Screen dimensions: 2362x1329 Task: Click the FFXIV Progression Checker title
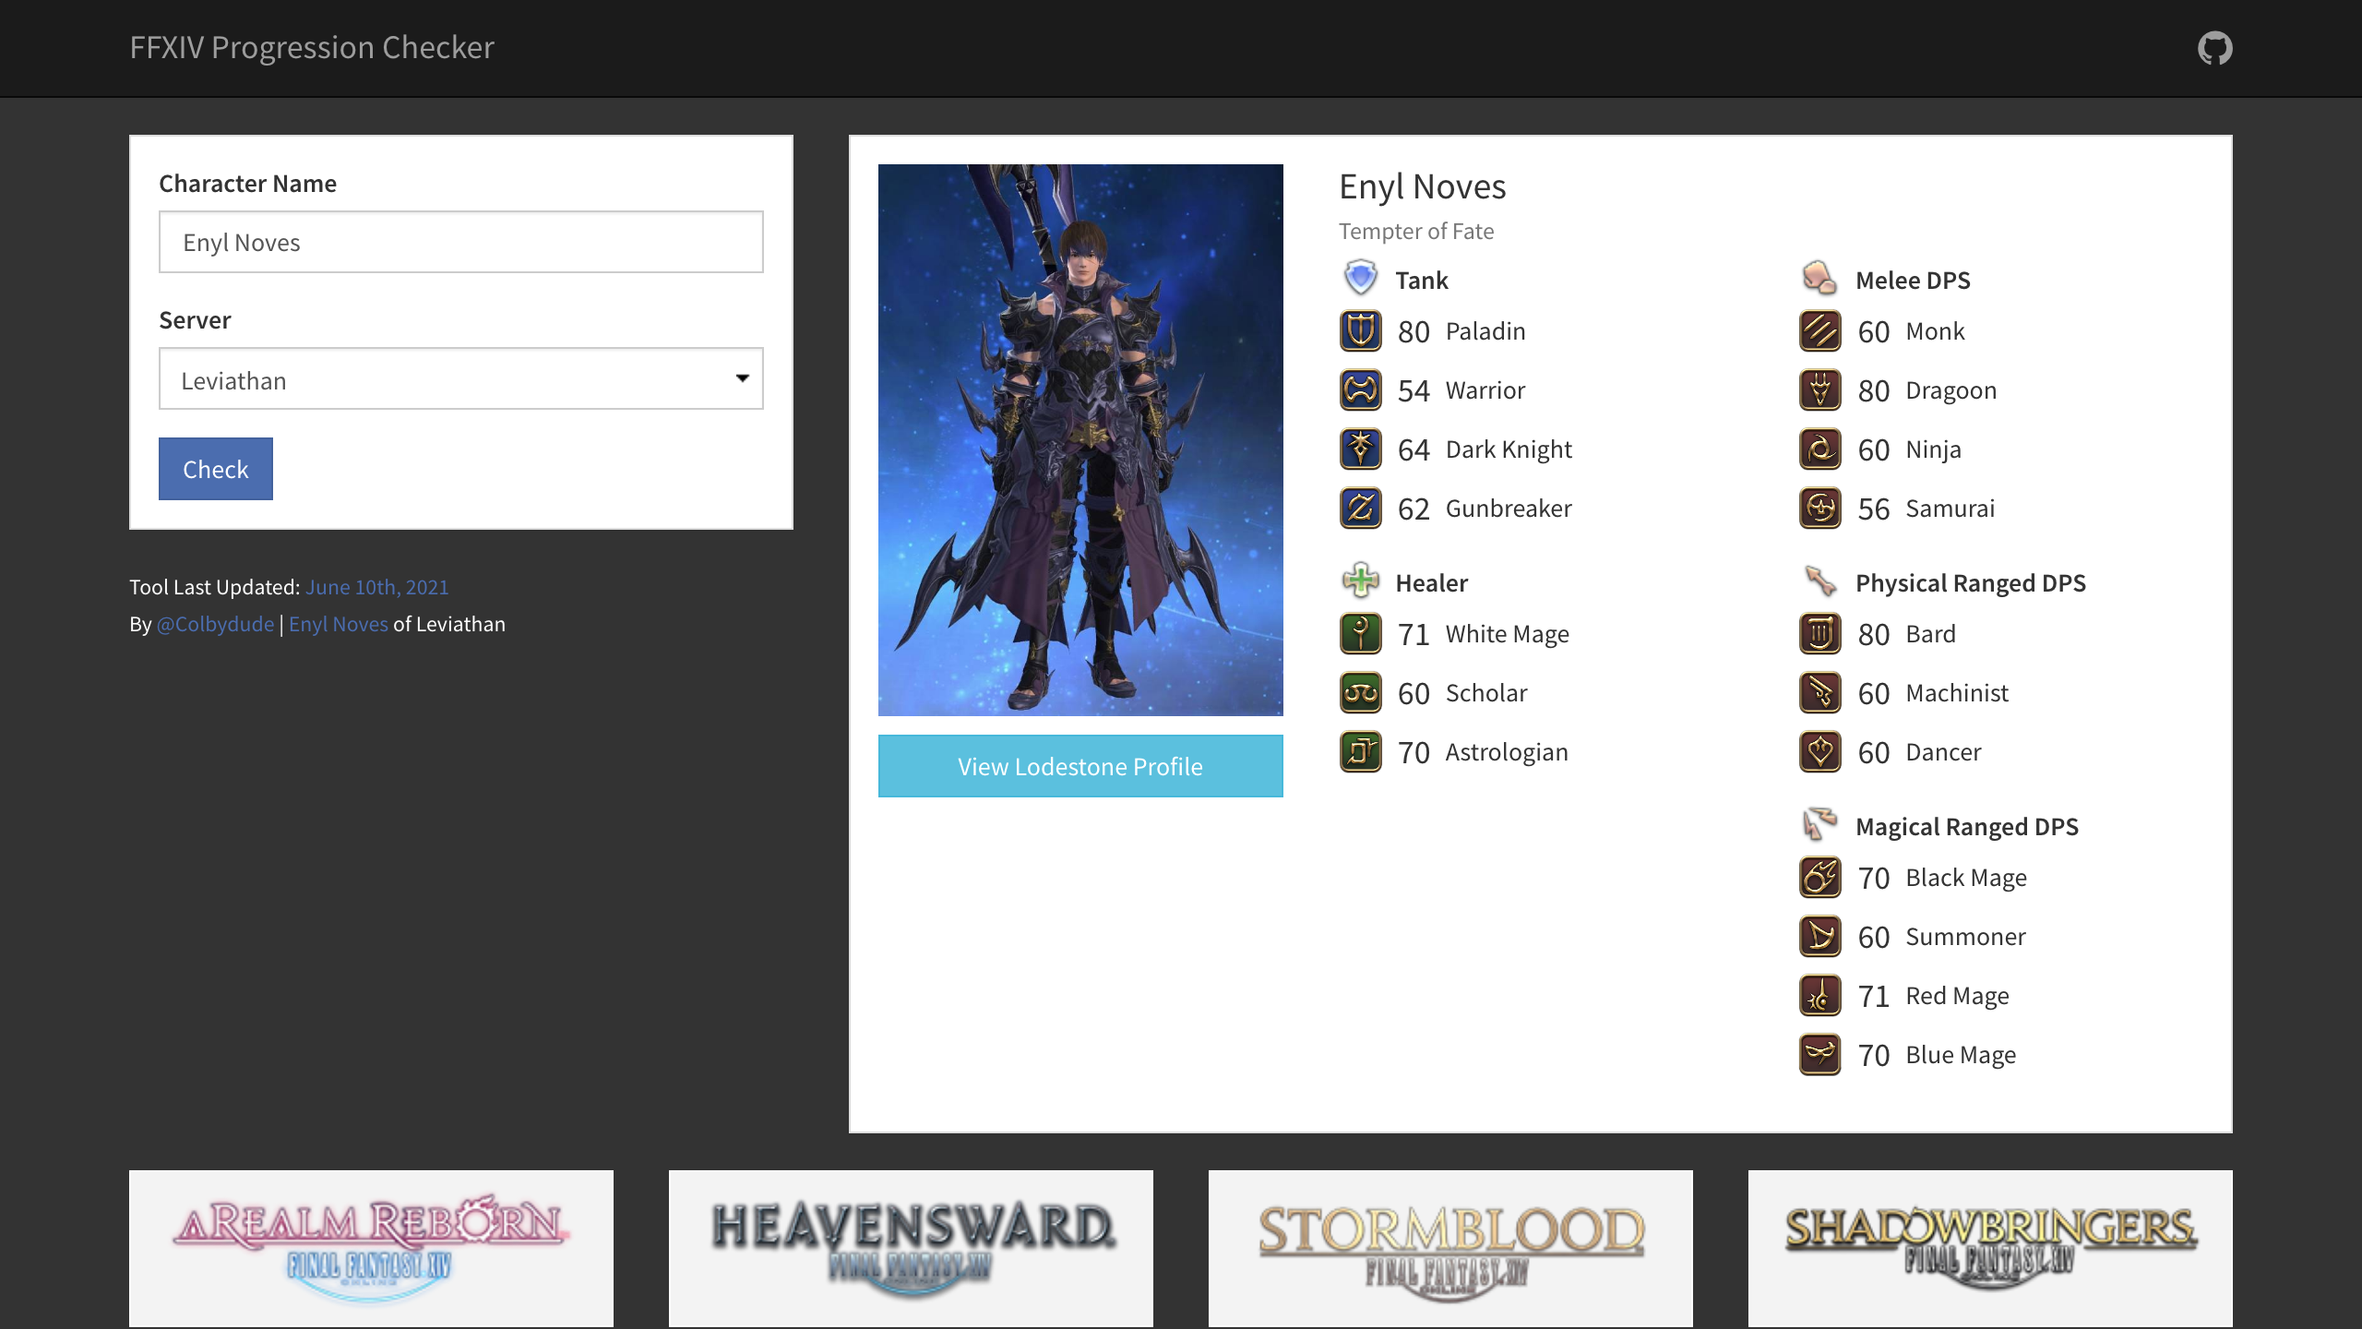point(312,47)
